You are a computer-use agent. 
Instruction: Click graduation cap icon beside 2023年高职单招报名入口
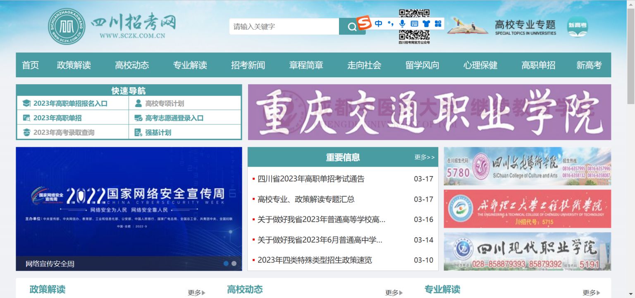click(x=26, y=103)
